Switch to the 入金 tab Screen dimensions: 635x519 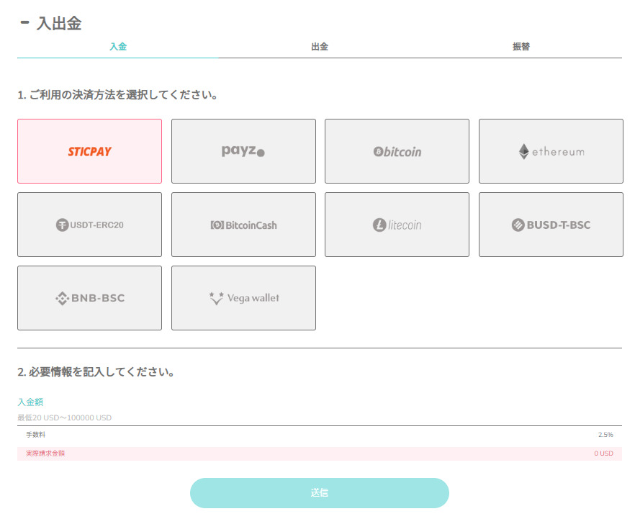coord(118,47)
